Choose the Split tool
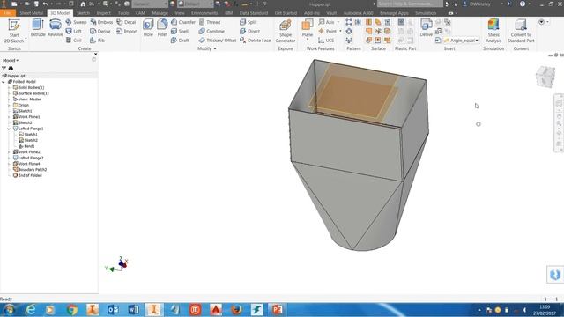 (249, 22)
